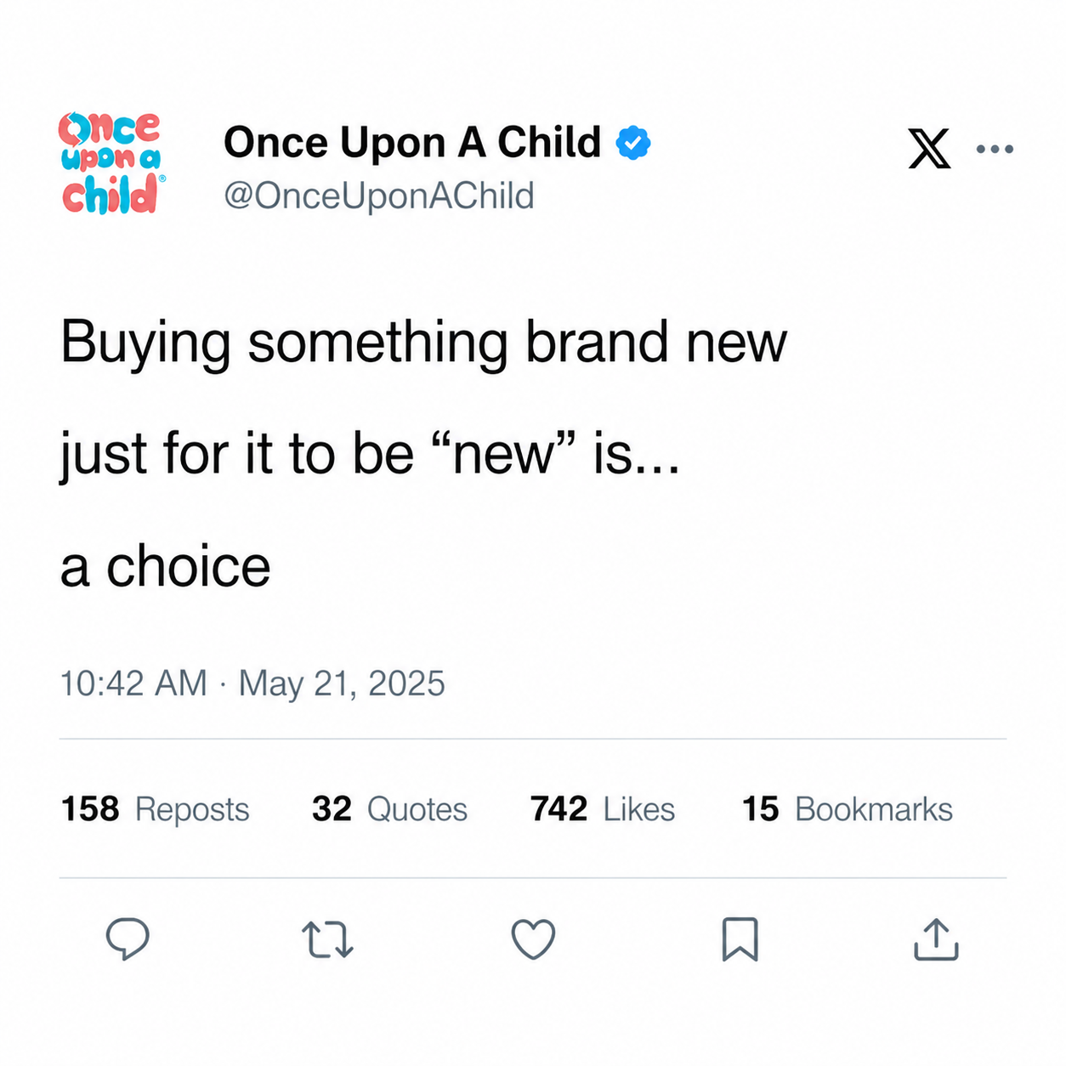1066x1066 pixels.
Task: Click the 10:42 AM timestamp
Action: 133,683
